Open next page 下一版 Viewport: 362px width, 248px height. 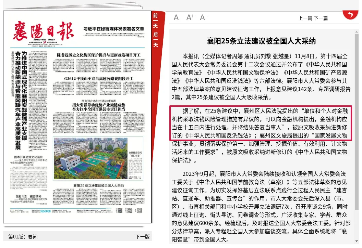coord(143,237)
